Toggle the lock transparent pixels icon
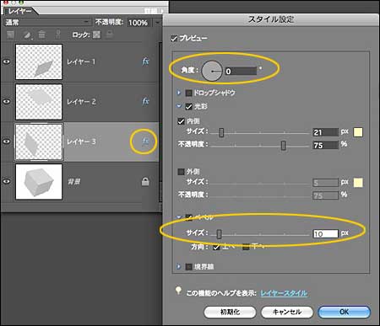Viewport: 380px width, 326px height. [97, 35]
